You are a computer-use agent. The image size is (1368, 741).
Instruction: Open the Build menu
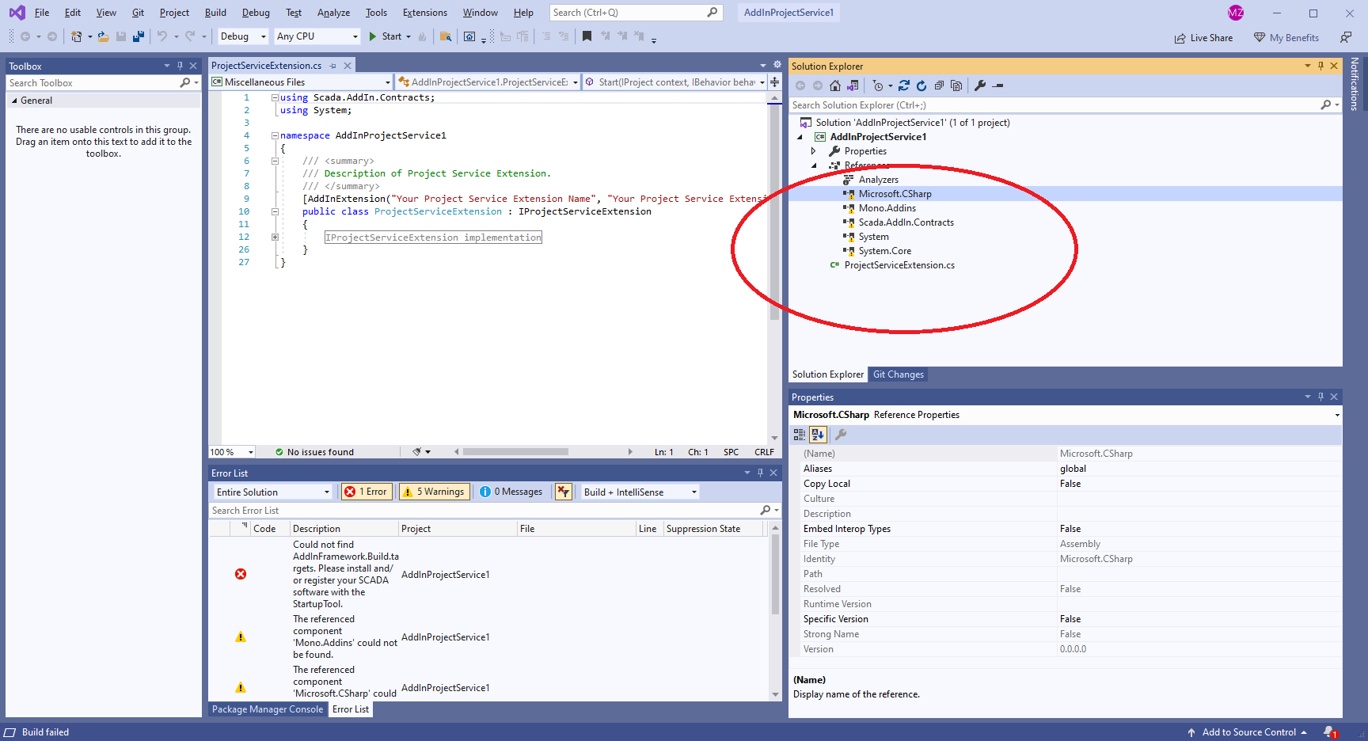click(215, 13)
